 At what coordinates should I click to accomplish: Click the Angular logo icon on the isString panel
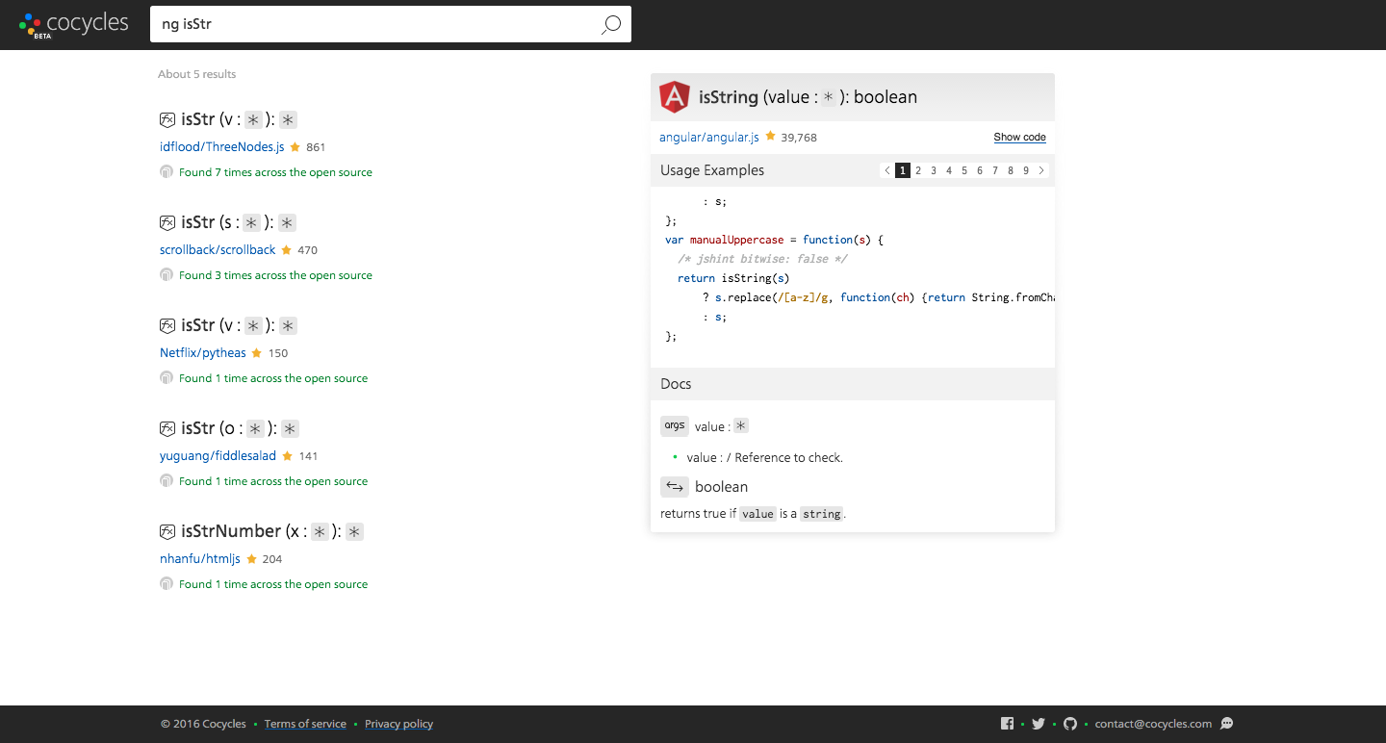674,96
